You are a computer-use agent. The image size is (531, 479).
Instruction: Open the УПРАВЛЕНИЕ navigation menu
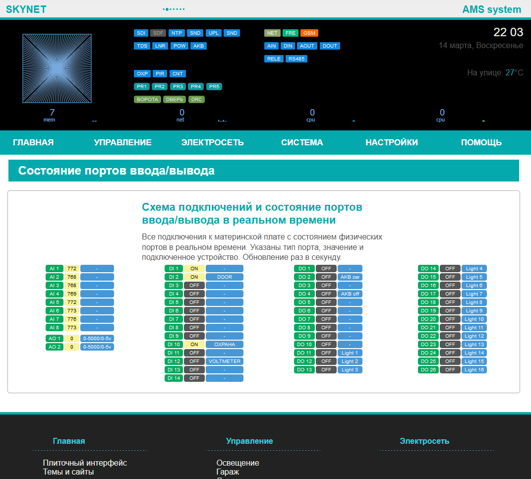tap(122, 143)
